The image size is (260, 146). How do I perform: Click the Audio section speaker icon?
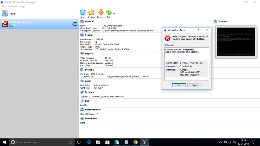(82, 81)
